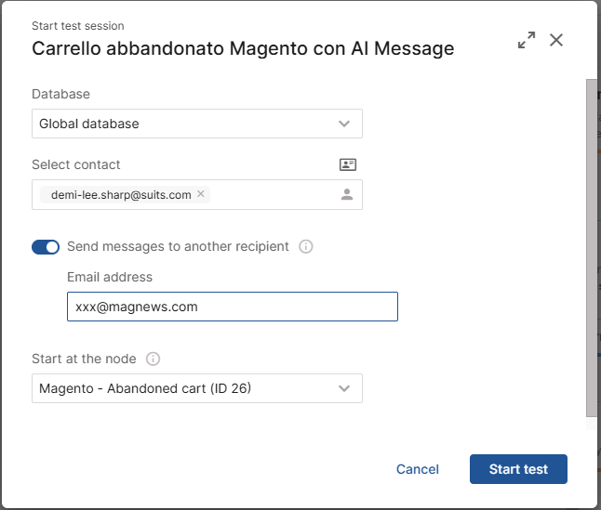Click empty area of the Select contact field

point(273,194)
